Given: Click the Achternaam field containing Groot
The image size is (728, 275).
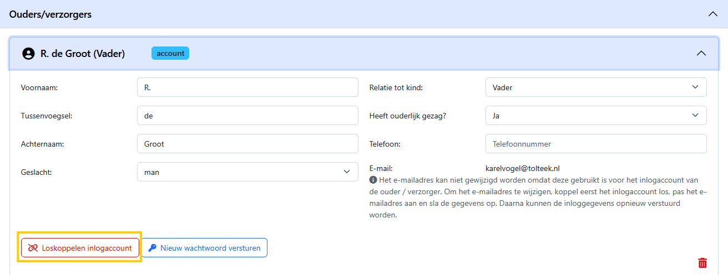Looking at the screenshot, I should point(247,144).
